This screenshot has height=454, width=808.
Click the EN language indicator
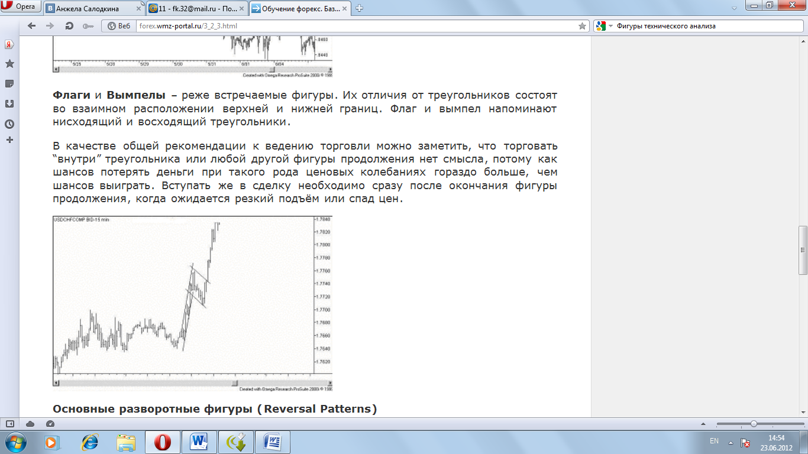click(714, 442)
